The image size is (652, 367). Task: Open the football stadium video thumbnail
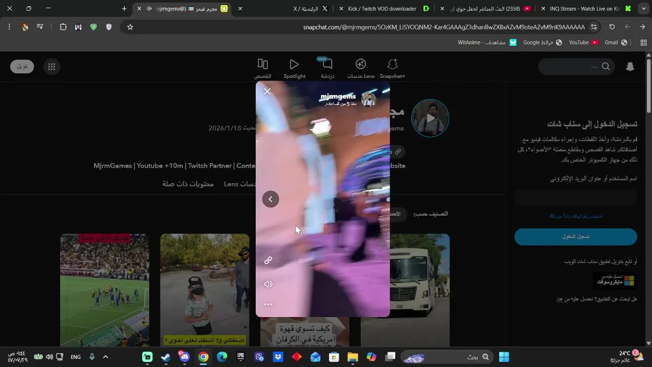click(104, 290)
